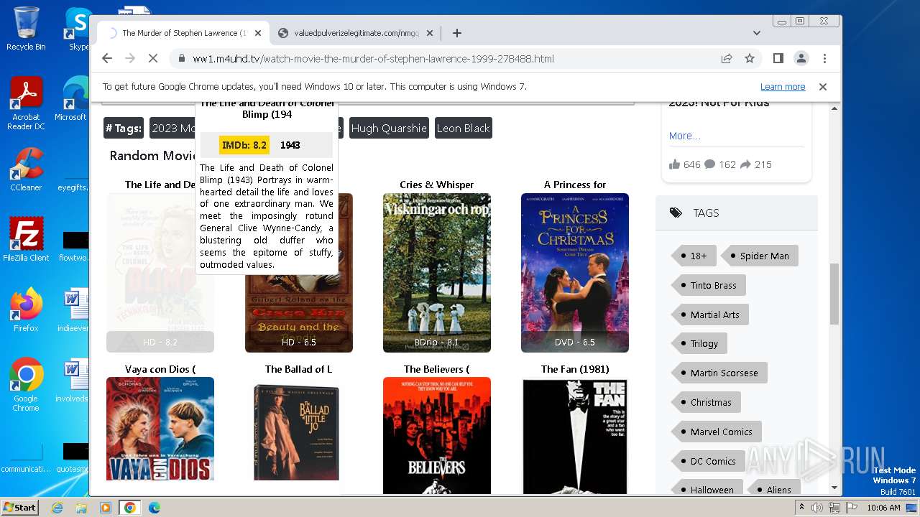The height and width of the screenshot is (517, 920).
Task: Click the Cries & Whisper title link
Action: 437,185
